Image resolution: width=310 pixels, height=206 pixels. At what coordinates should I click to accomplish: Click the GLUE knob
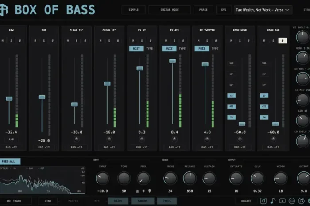point(257,179)
